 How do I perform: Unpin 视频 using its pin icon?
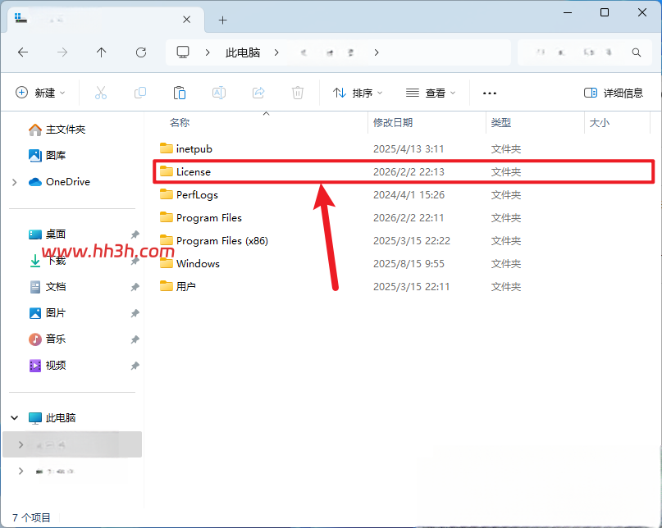[x=135, y=366]
